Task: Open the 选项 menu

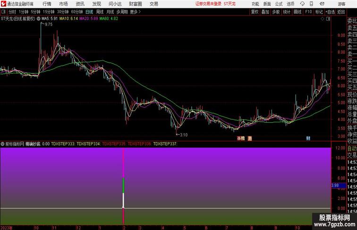Action: point(290,4)
